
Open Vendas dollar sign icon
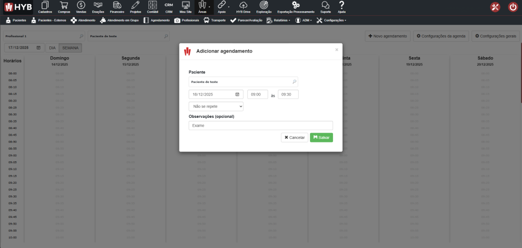coord(81,6)
